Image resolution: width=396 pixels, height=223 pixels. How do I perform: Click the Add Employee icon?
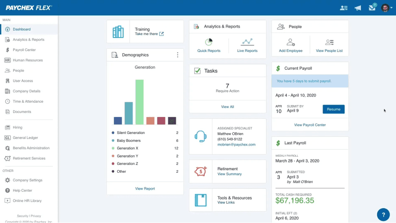(291, 42)
